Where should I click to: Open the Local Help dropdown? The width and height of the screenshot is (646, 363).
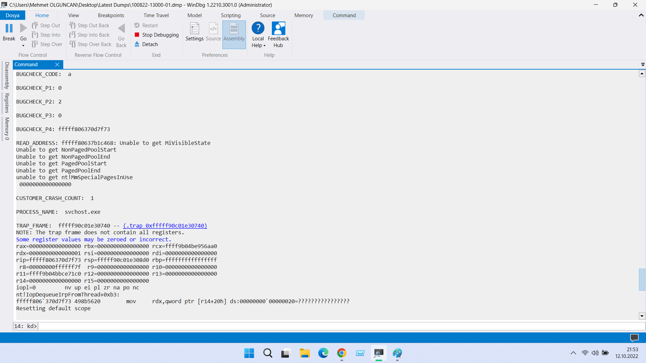(x=264, y=46)
